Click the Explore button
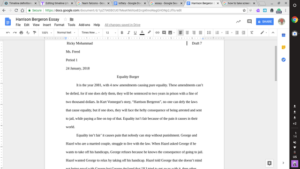 (270, 163)
